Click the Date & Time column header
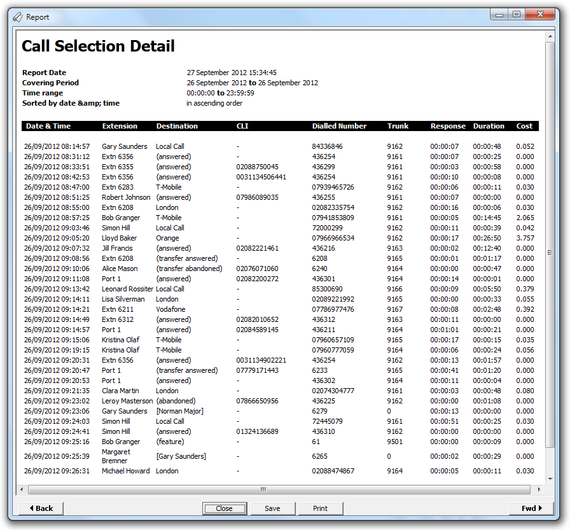The width and height of the screenshot is (570, 530). [48, 126]
